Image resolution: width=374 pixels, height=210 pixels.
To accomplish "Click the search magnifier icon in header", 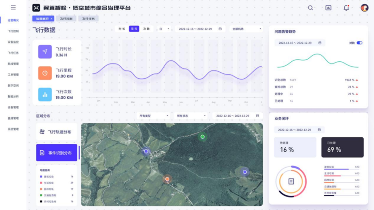I will point(310,8).
